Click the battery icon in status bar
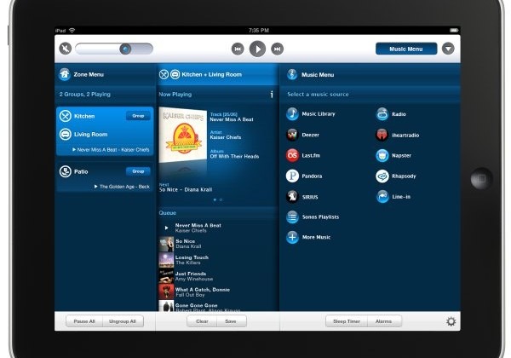 [x=454, y=31]
